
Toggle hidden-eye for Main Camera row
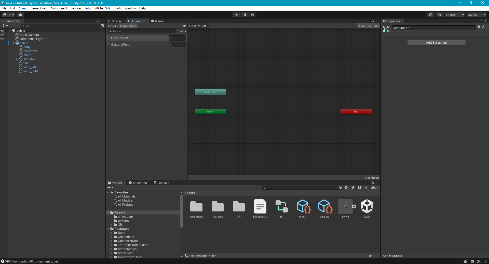coord(2,35)
